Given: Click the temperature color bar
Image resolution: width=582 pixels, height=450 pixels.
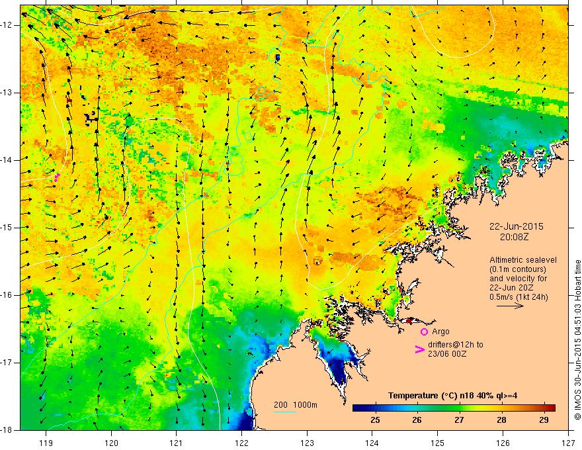Looking at the screenshot, I should click(454, 408).
